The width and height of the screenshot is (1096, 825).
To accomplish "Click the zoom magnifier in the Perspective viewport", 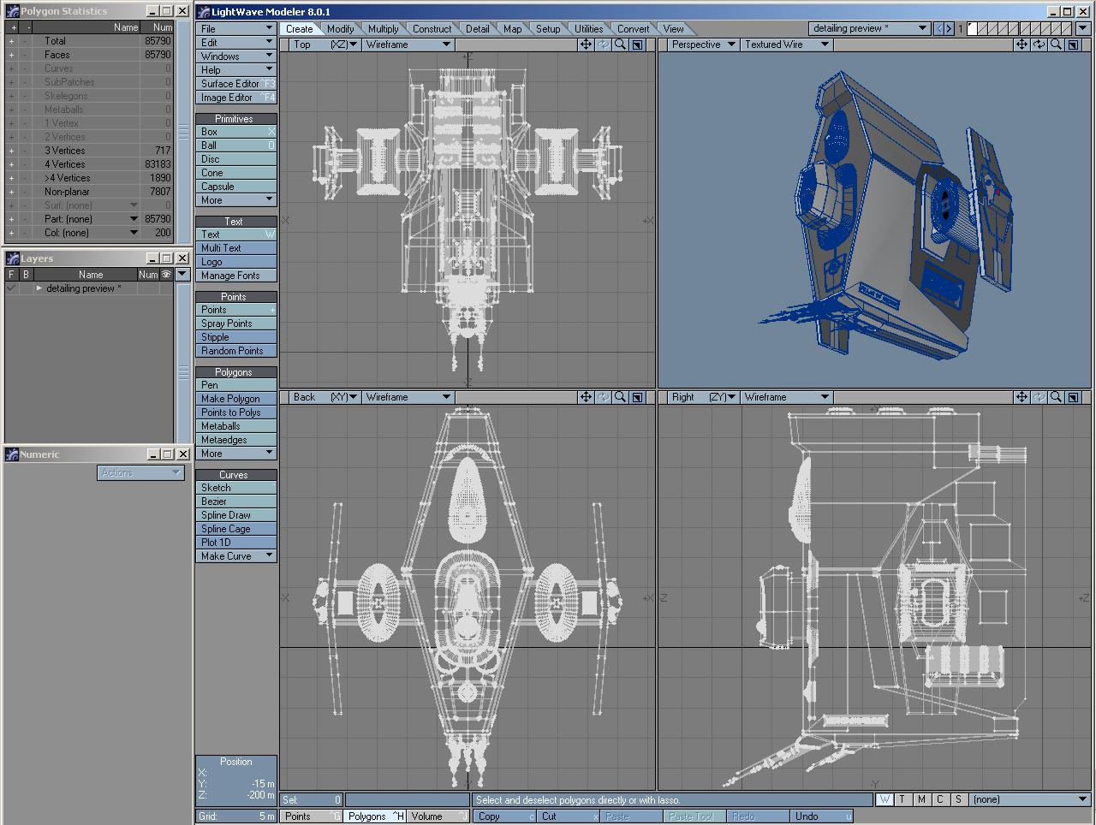I will (1056, 45).
